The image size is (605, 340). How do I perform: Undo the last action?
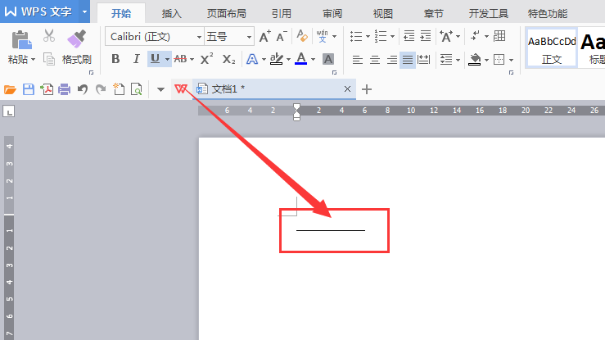point(83,89)
